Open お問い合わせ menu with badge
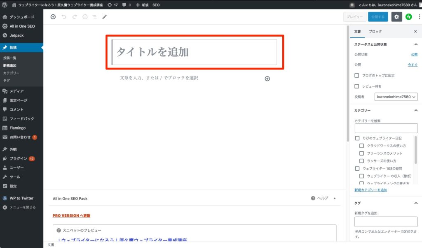Viewport: 422px width, 248px height. pos(21,137)
